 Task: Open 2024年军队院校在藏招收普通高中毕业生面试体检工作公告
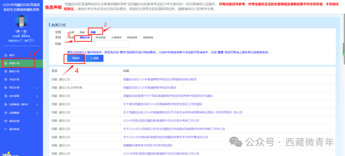pos(161,153)
